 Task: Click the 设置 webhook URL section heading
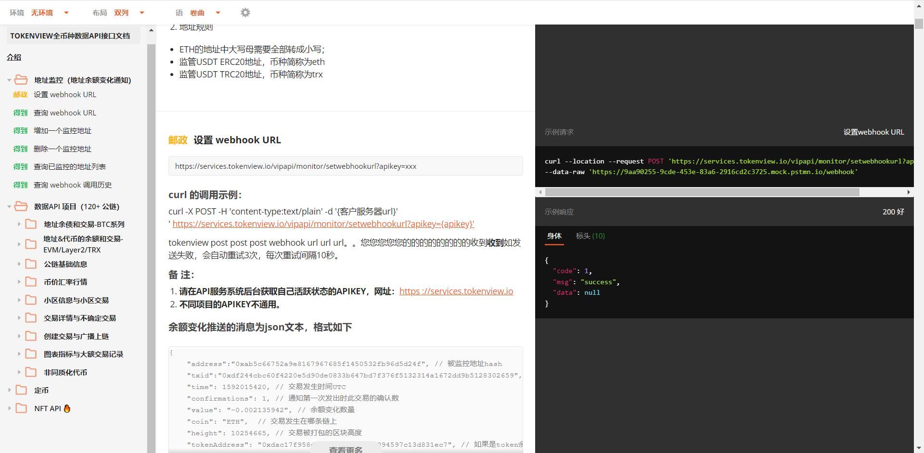click(237, 140)
